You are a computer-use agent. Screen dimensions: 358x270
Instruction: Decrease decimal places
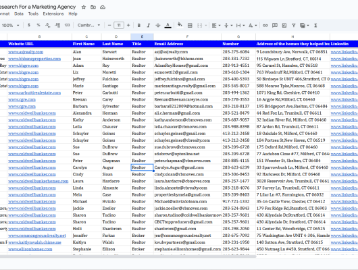point(48,25)
